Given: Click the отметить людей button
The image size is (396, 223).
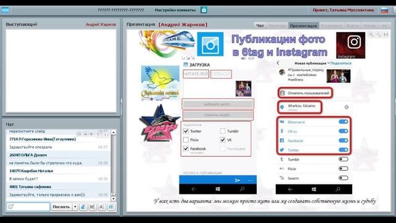Looking at the screenshot, I should tap(218, 115).
